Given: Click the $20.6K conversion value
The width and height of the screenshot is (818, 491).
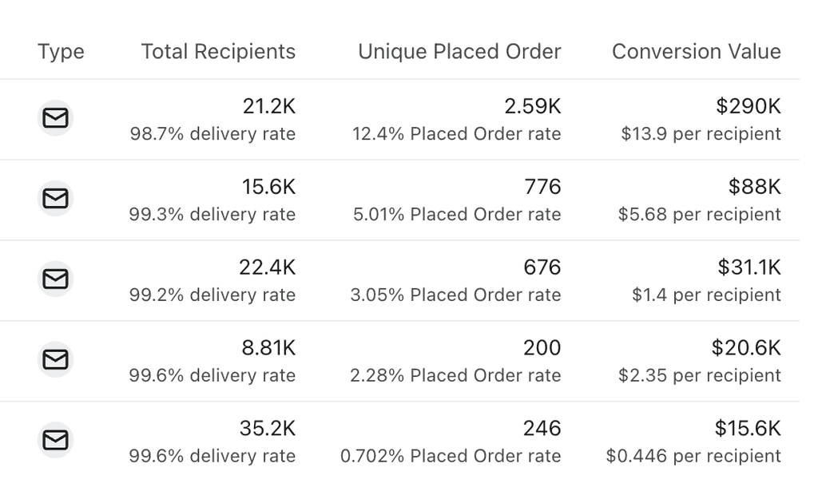Looking at the screenshot, I should pyautogui.click(x=746, y=347).
